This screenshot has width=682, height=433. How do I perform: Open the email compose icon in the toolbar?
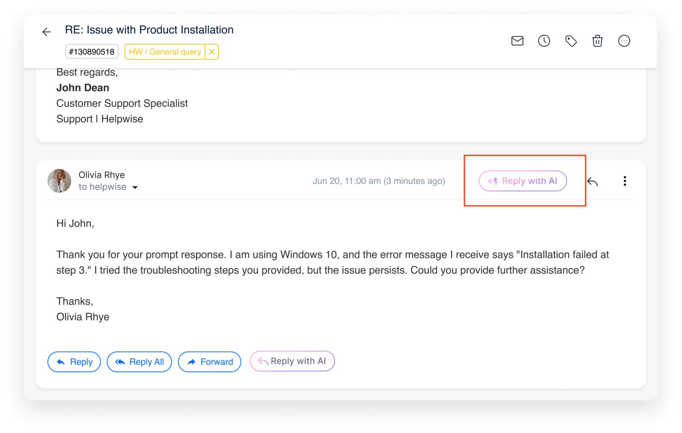[x=517, y=41]
